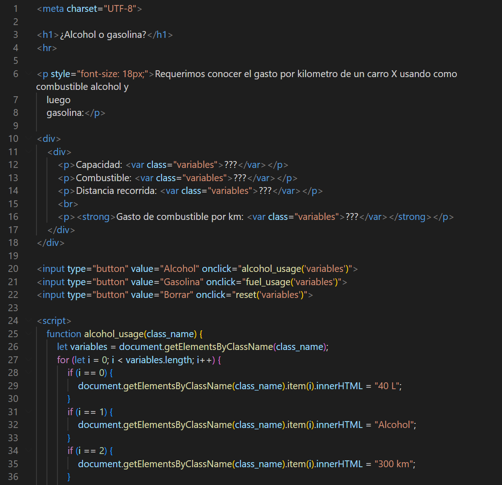Click line number 23 in the gutter
The width and height of the screenshot is (502, 485).
(13, 308)
